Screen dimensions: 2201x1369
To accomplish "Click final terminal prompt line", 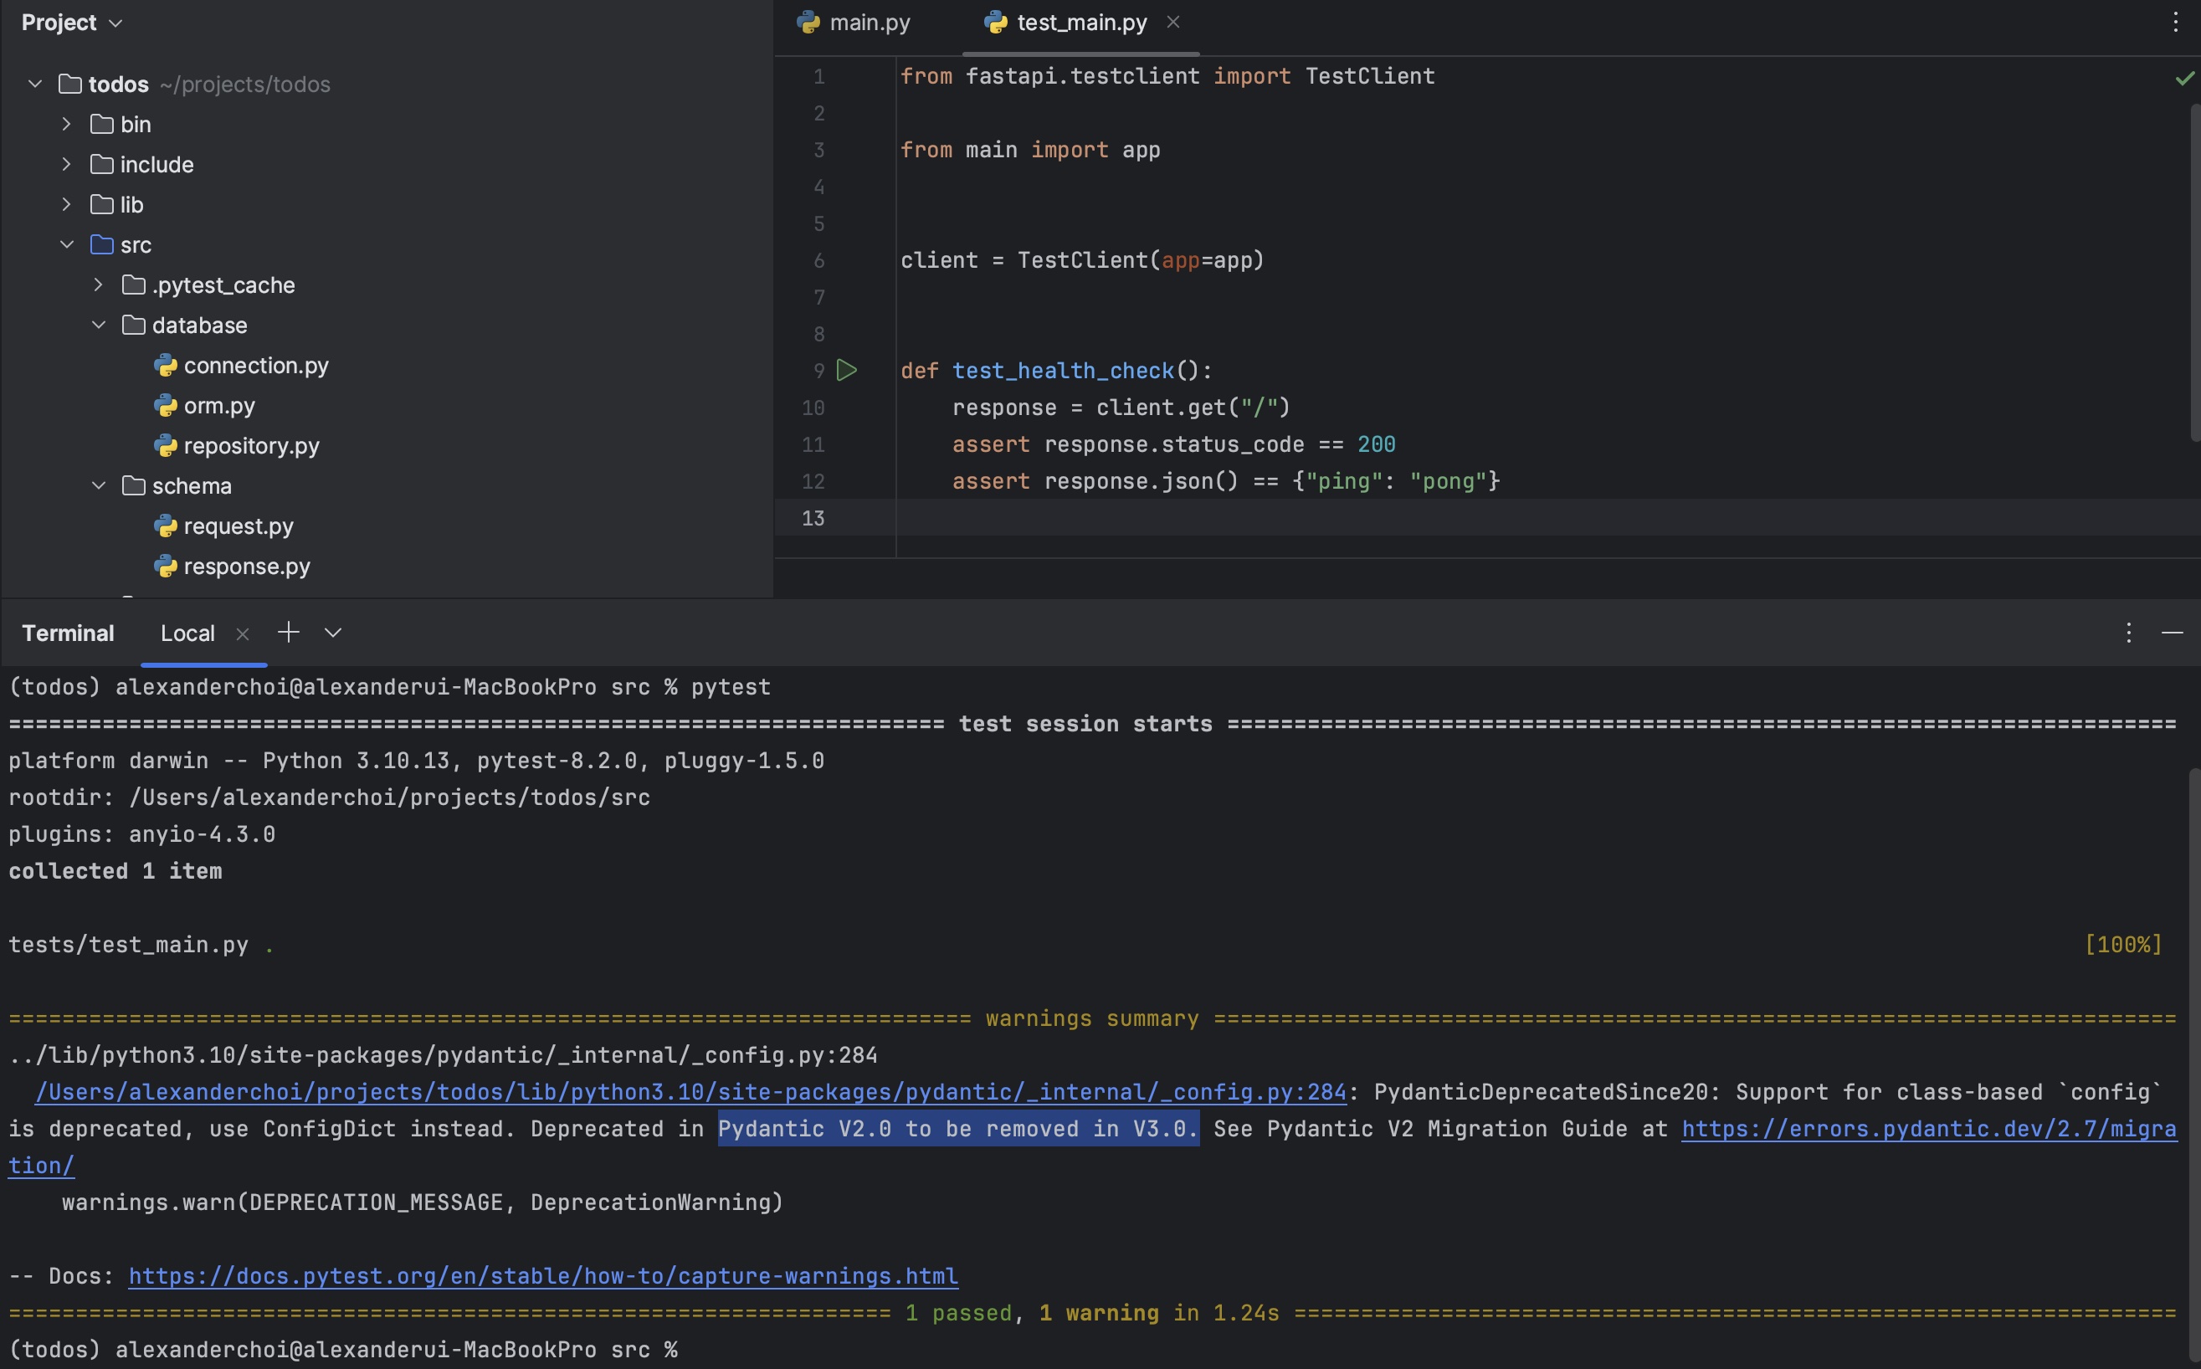I will (x=343, y=1349).
